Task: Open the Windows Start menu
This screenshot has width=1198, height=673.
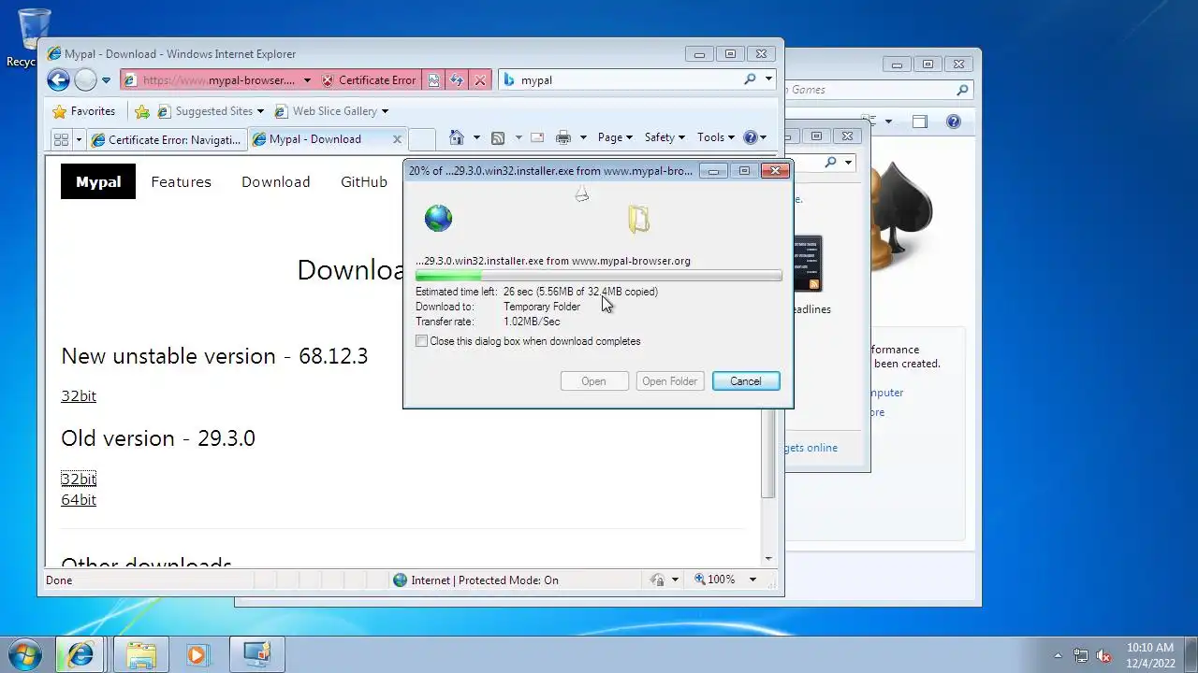Action: 25,654
